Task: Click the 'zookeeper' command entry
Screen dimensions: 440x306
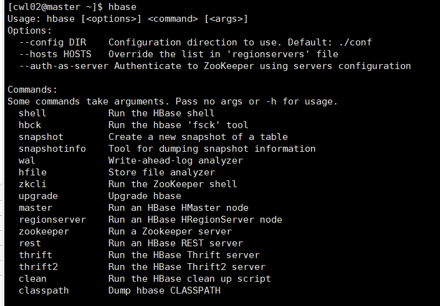Action: 44,231
